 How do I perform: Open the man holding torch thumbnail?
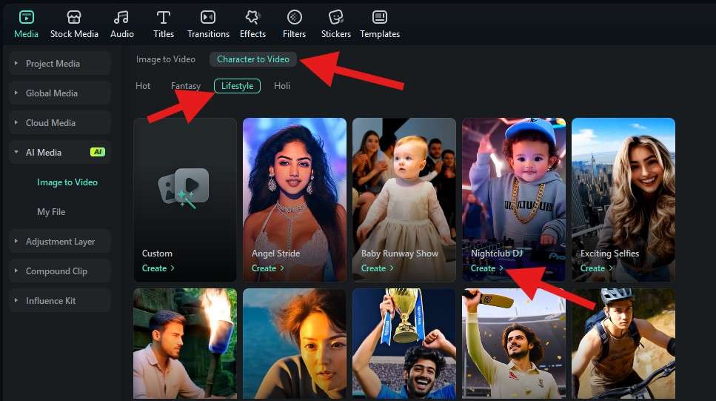click(x=185, y=343)
